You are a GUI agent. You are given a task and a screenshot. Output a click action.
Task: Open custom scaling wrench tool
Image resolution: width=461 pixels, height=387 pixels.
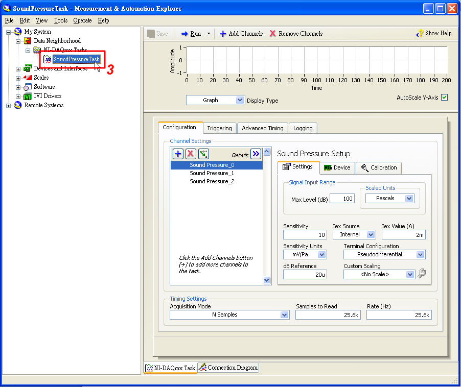(x=422, y=274)
